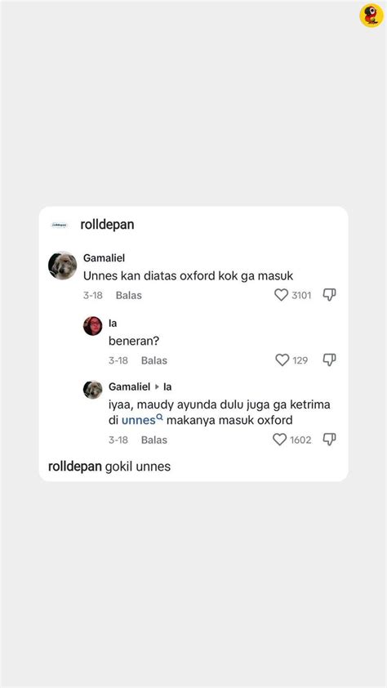This screenshot has width=387, height=688.
Task: Open rolldepan name in caption "gokil unnes"
Action: tap(75, 467)
